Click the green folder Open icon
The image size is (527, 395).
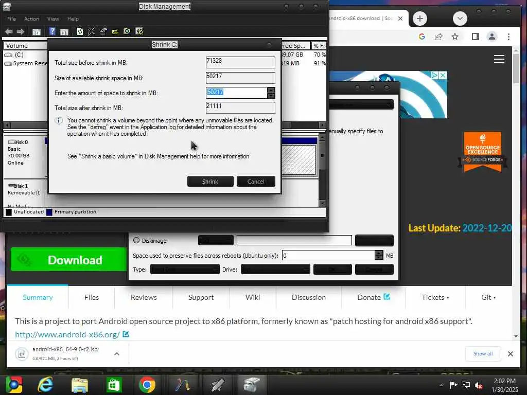(x=115, y=31)
